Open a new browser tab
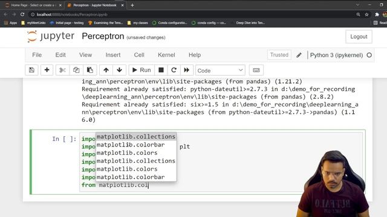The image size is (387, 217). (x=132, y=5)
